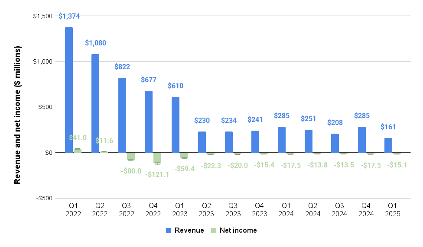Viewport: 423px width, 247px height.
Task: Click the -$500 y-axis tick label
Action: [x=44, y=198]
